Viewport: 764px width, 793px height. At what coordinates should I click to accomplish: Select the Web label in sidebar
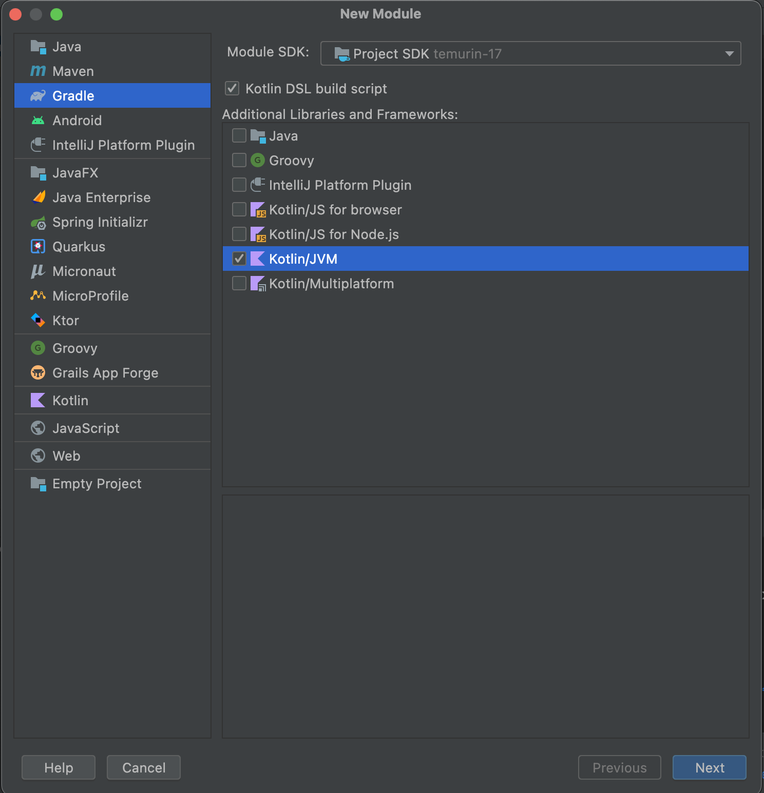(66, 456)
